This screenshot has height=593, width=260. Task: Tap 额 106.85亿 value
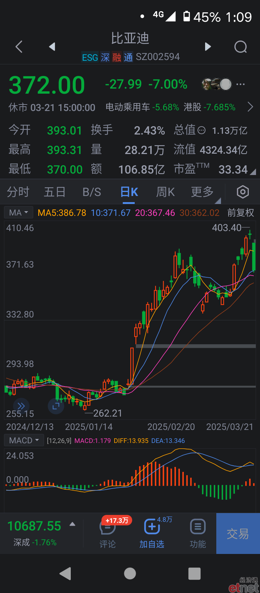(x=142, y=169)
